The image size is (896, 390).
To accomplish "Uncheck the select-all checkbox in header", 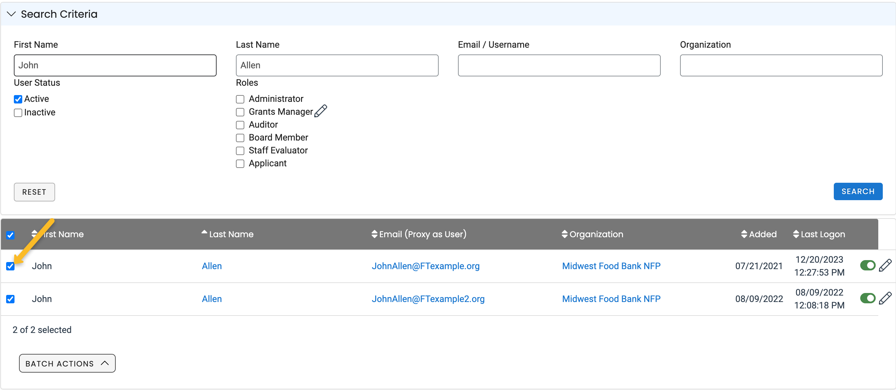I will [x=11, y=235].
